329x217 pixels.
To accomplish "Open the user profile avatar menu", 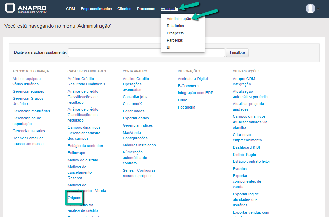I will [310, 9].
